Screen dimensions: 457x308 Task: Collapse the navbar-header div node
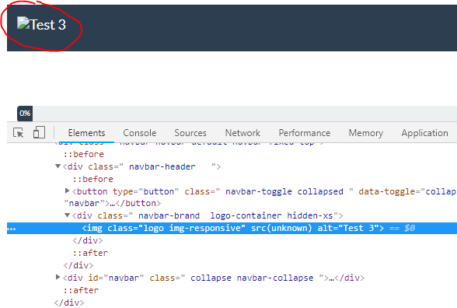point(58,166)
